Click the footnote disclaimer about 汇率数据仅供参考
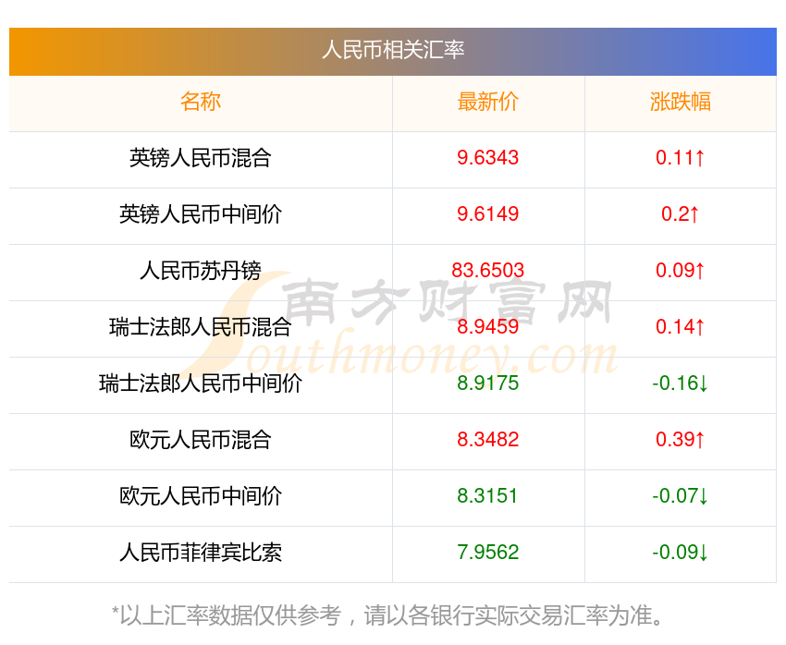Viewport: 786px width, 645px height. (x=387, y=616)
